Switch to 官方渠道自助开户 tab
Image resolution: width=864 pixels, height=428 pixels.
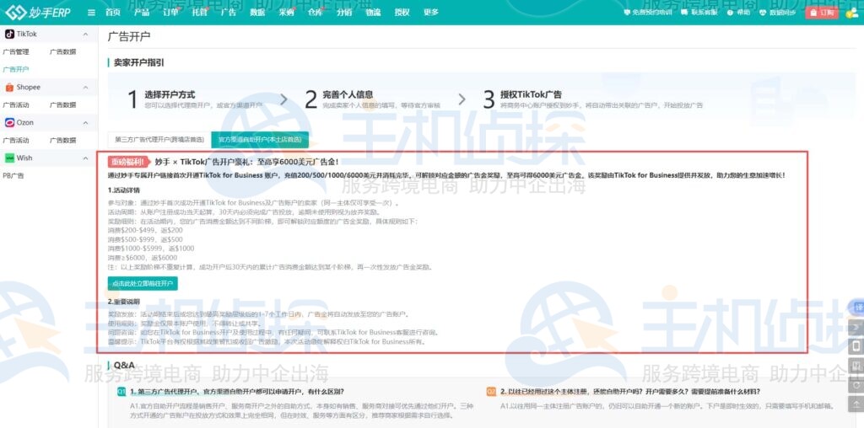[x=260, y=140]
